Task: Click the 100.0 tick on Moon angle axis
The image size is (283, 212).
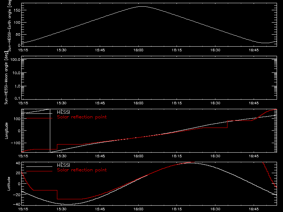Action: tap(15, 59)
